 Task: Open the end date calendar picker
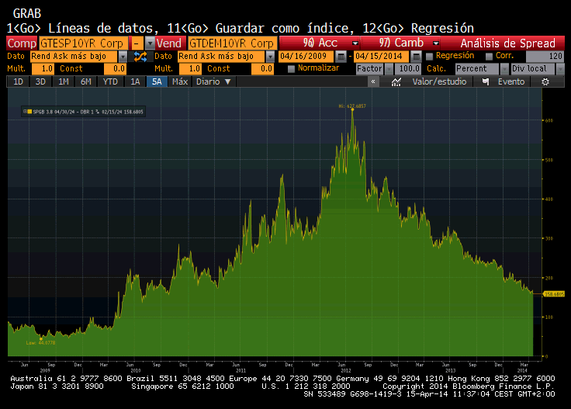(x=416, y=57)
